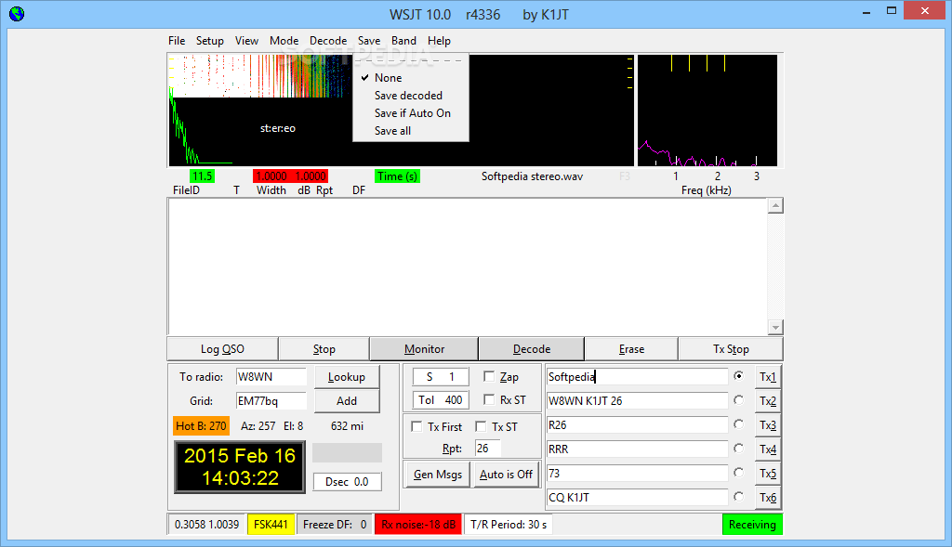The image size is (952, 547).
Task: Click the scroll down arrow of decoded text
Action: pos(774,328)
